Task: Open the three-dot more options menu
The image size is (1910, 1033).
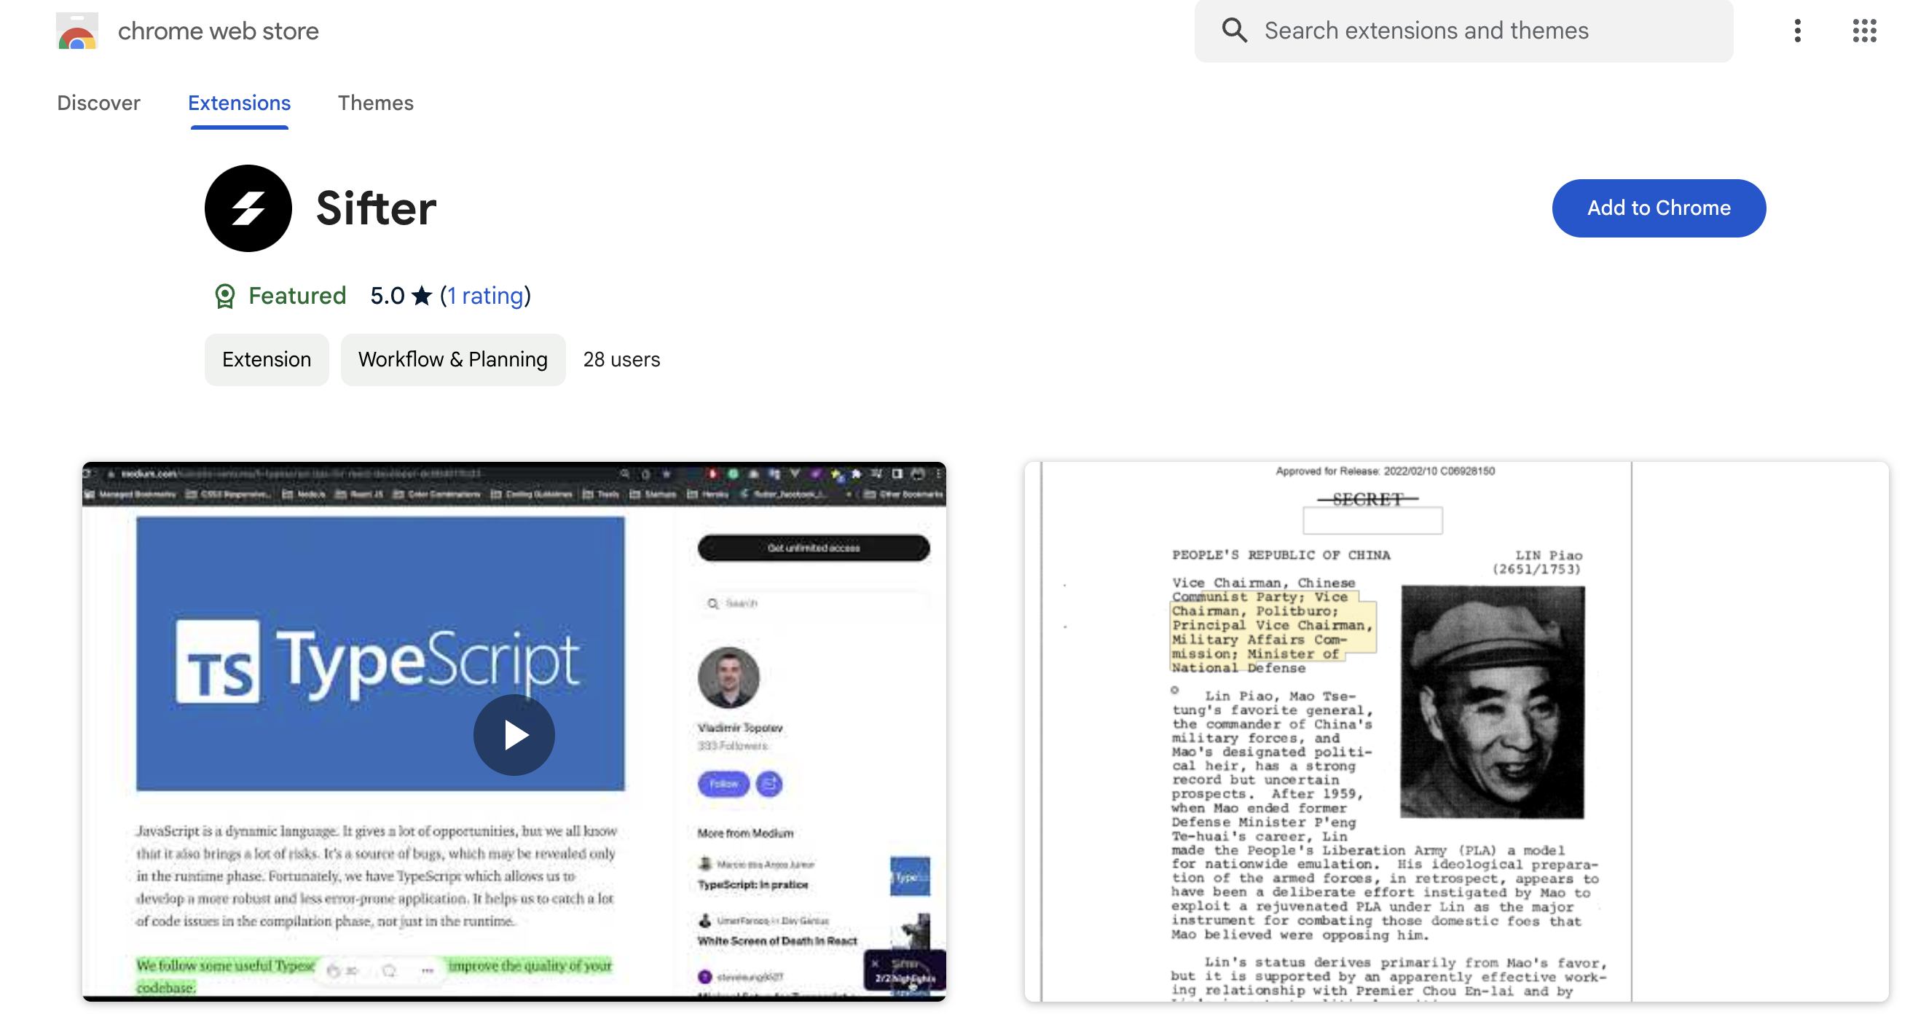Action: coord(1796,31)
